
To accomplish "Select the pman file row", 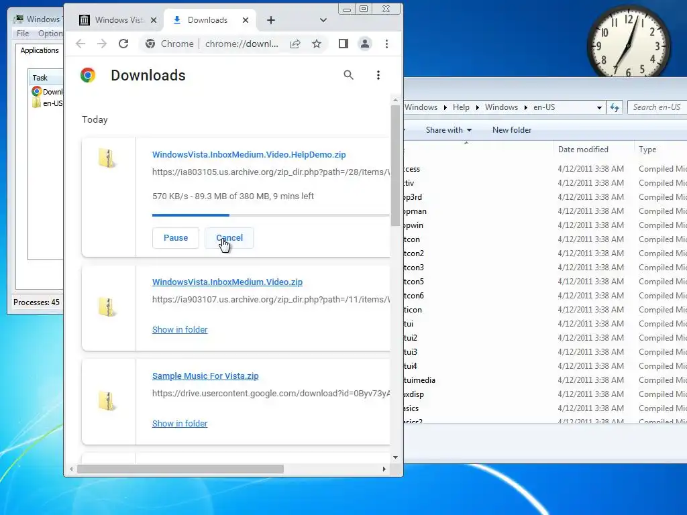I will [x=545, y=211].
